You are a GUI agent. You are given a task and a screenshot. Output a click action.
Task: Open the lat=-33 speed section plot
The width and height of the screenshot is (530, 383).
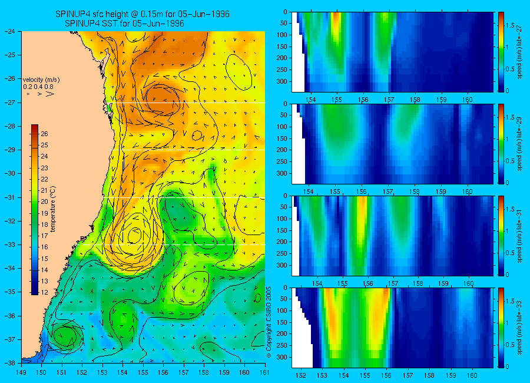[392, 328]
